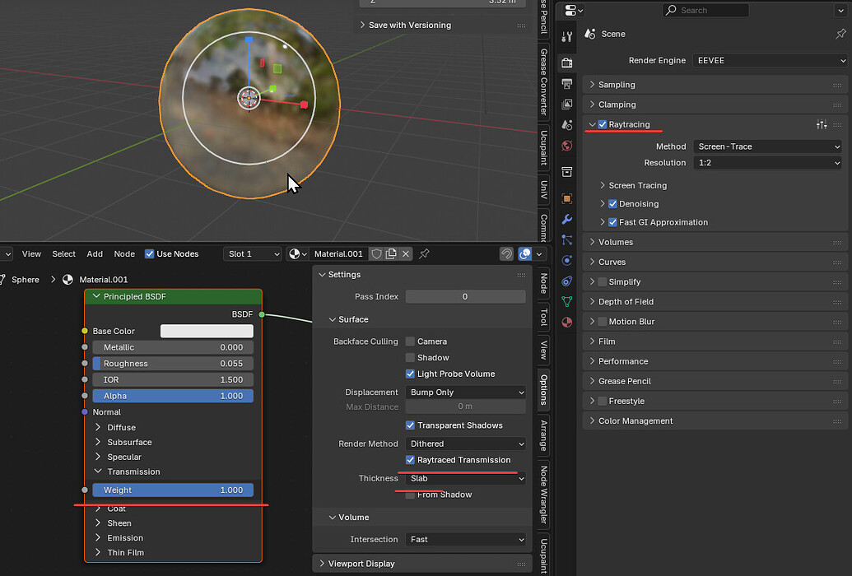This screenshot has height=576, width=852.
Task: Enable Camera backface culling
Action: (x=410, y=341)
